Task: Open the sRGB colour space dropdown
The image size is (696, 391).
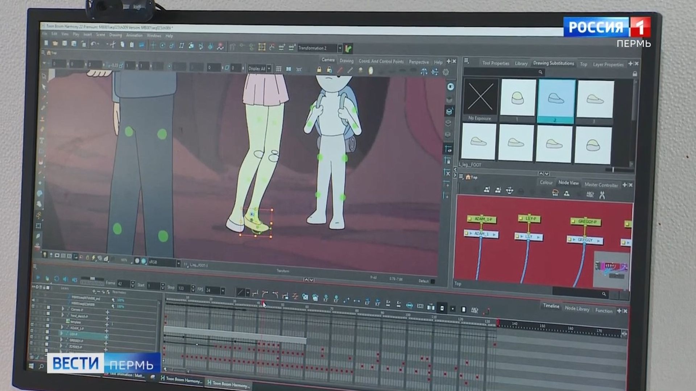Action: [178, 263]
